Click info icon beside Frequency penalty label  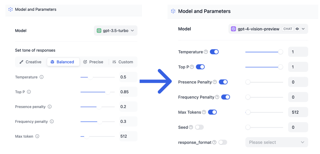tap(52, 121)
